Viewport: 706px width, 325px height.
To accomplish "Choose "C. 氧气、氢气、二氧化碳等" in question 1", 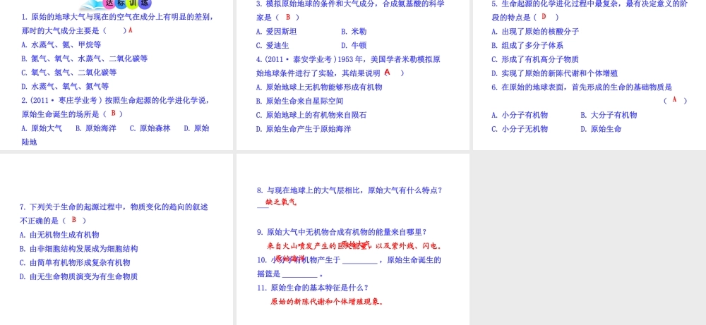I will click(x=69, y=73).
